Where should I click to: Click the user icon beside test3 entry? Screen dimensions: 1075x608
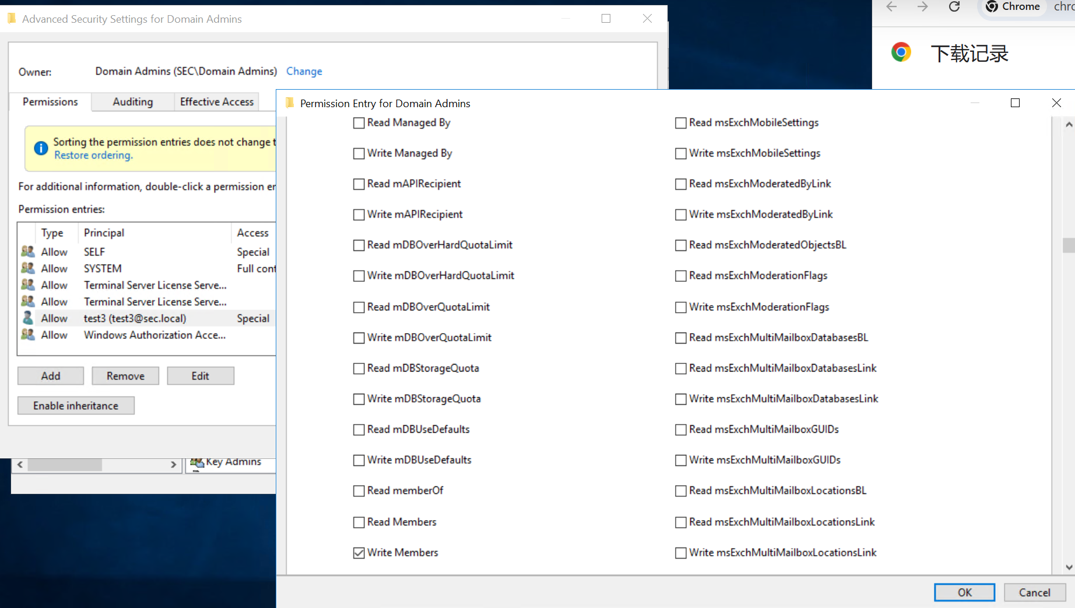coord(27,318)
